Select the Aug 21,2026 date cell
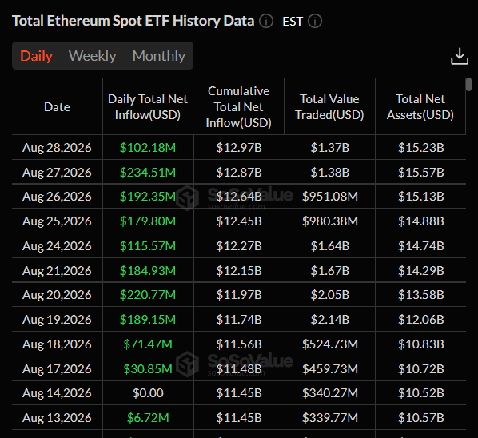This screenshot has width=478, height=438. coord(57,270)
